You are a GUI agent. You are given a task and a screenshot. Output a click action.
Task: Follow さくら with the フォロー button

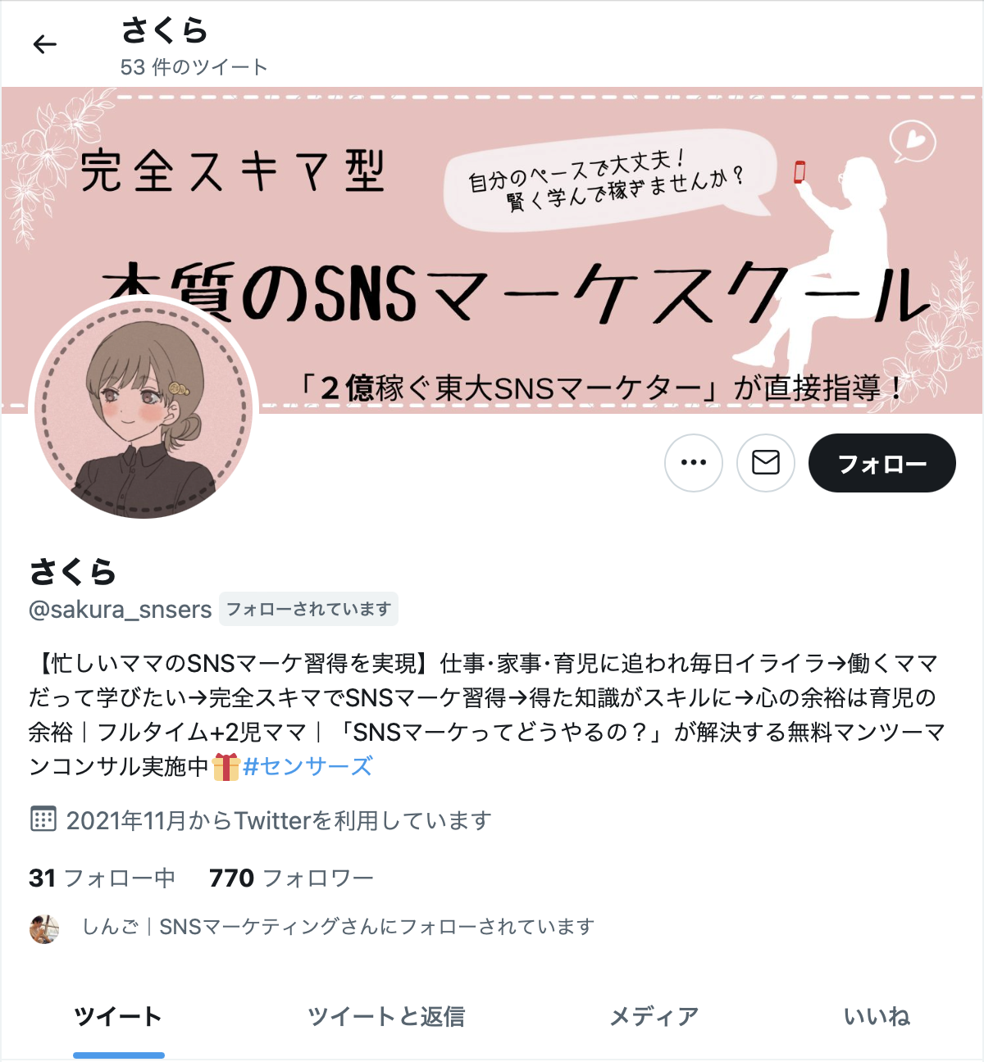[882, 463]
